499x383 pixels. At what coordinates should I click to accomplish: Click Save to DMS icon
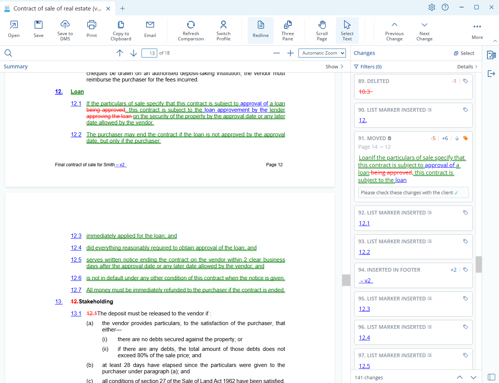[65, 25]
